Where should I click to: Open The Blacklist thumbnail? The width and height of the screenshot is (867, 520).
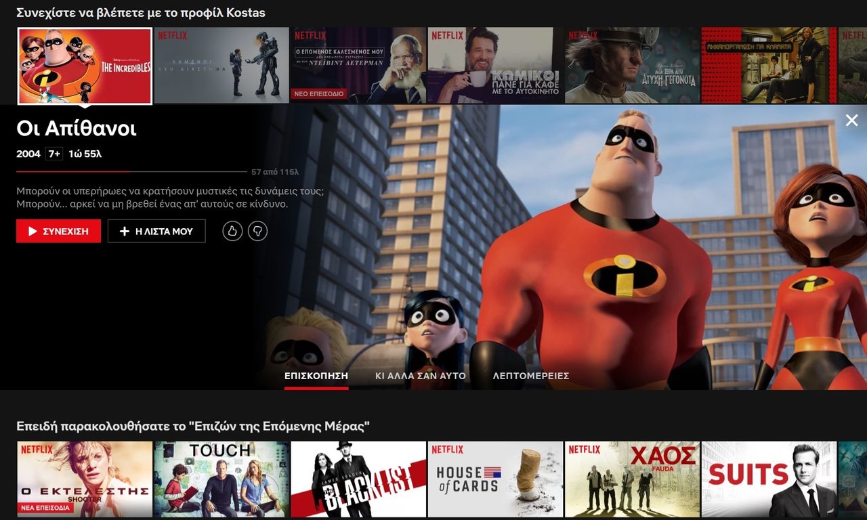[x=358, y=479]
